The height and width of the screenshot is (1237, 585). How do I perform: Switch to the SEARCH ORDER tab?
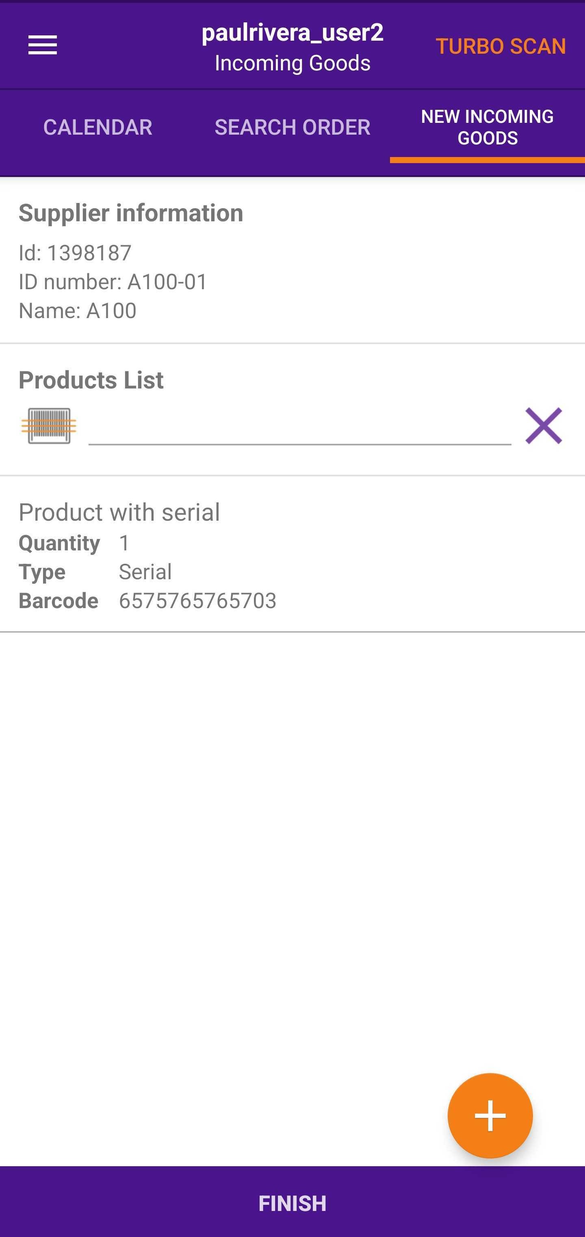(292, 127)
